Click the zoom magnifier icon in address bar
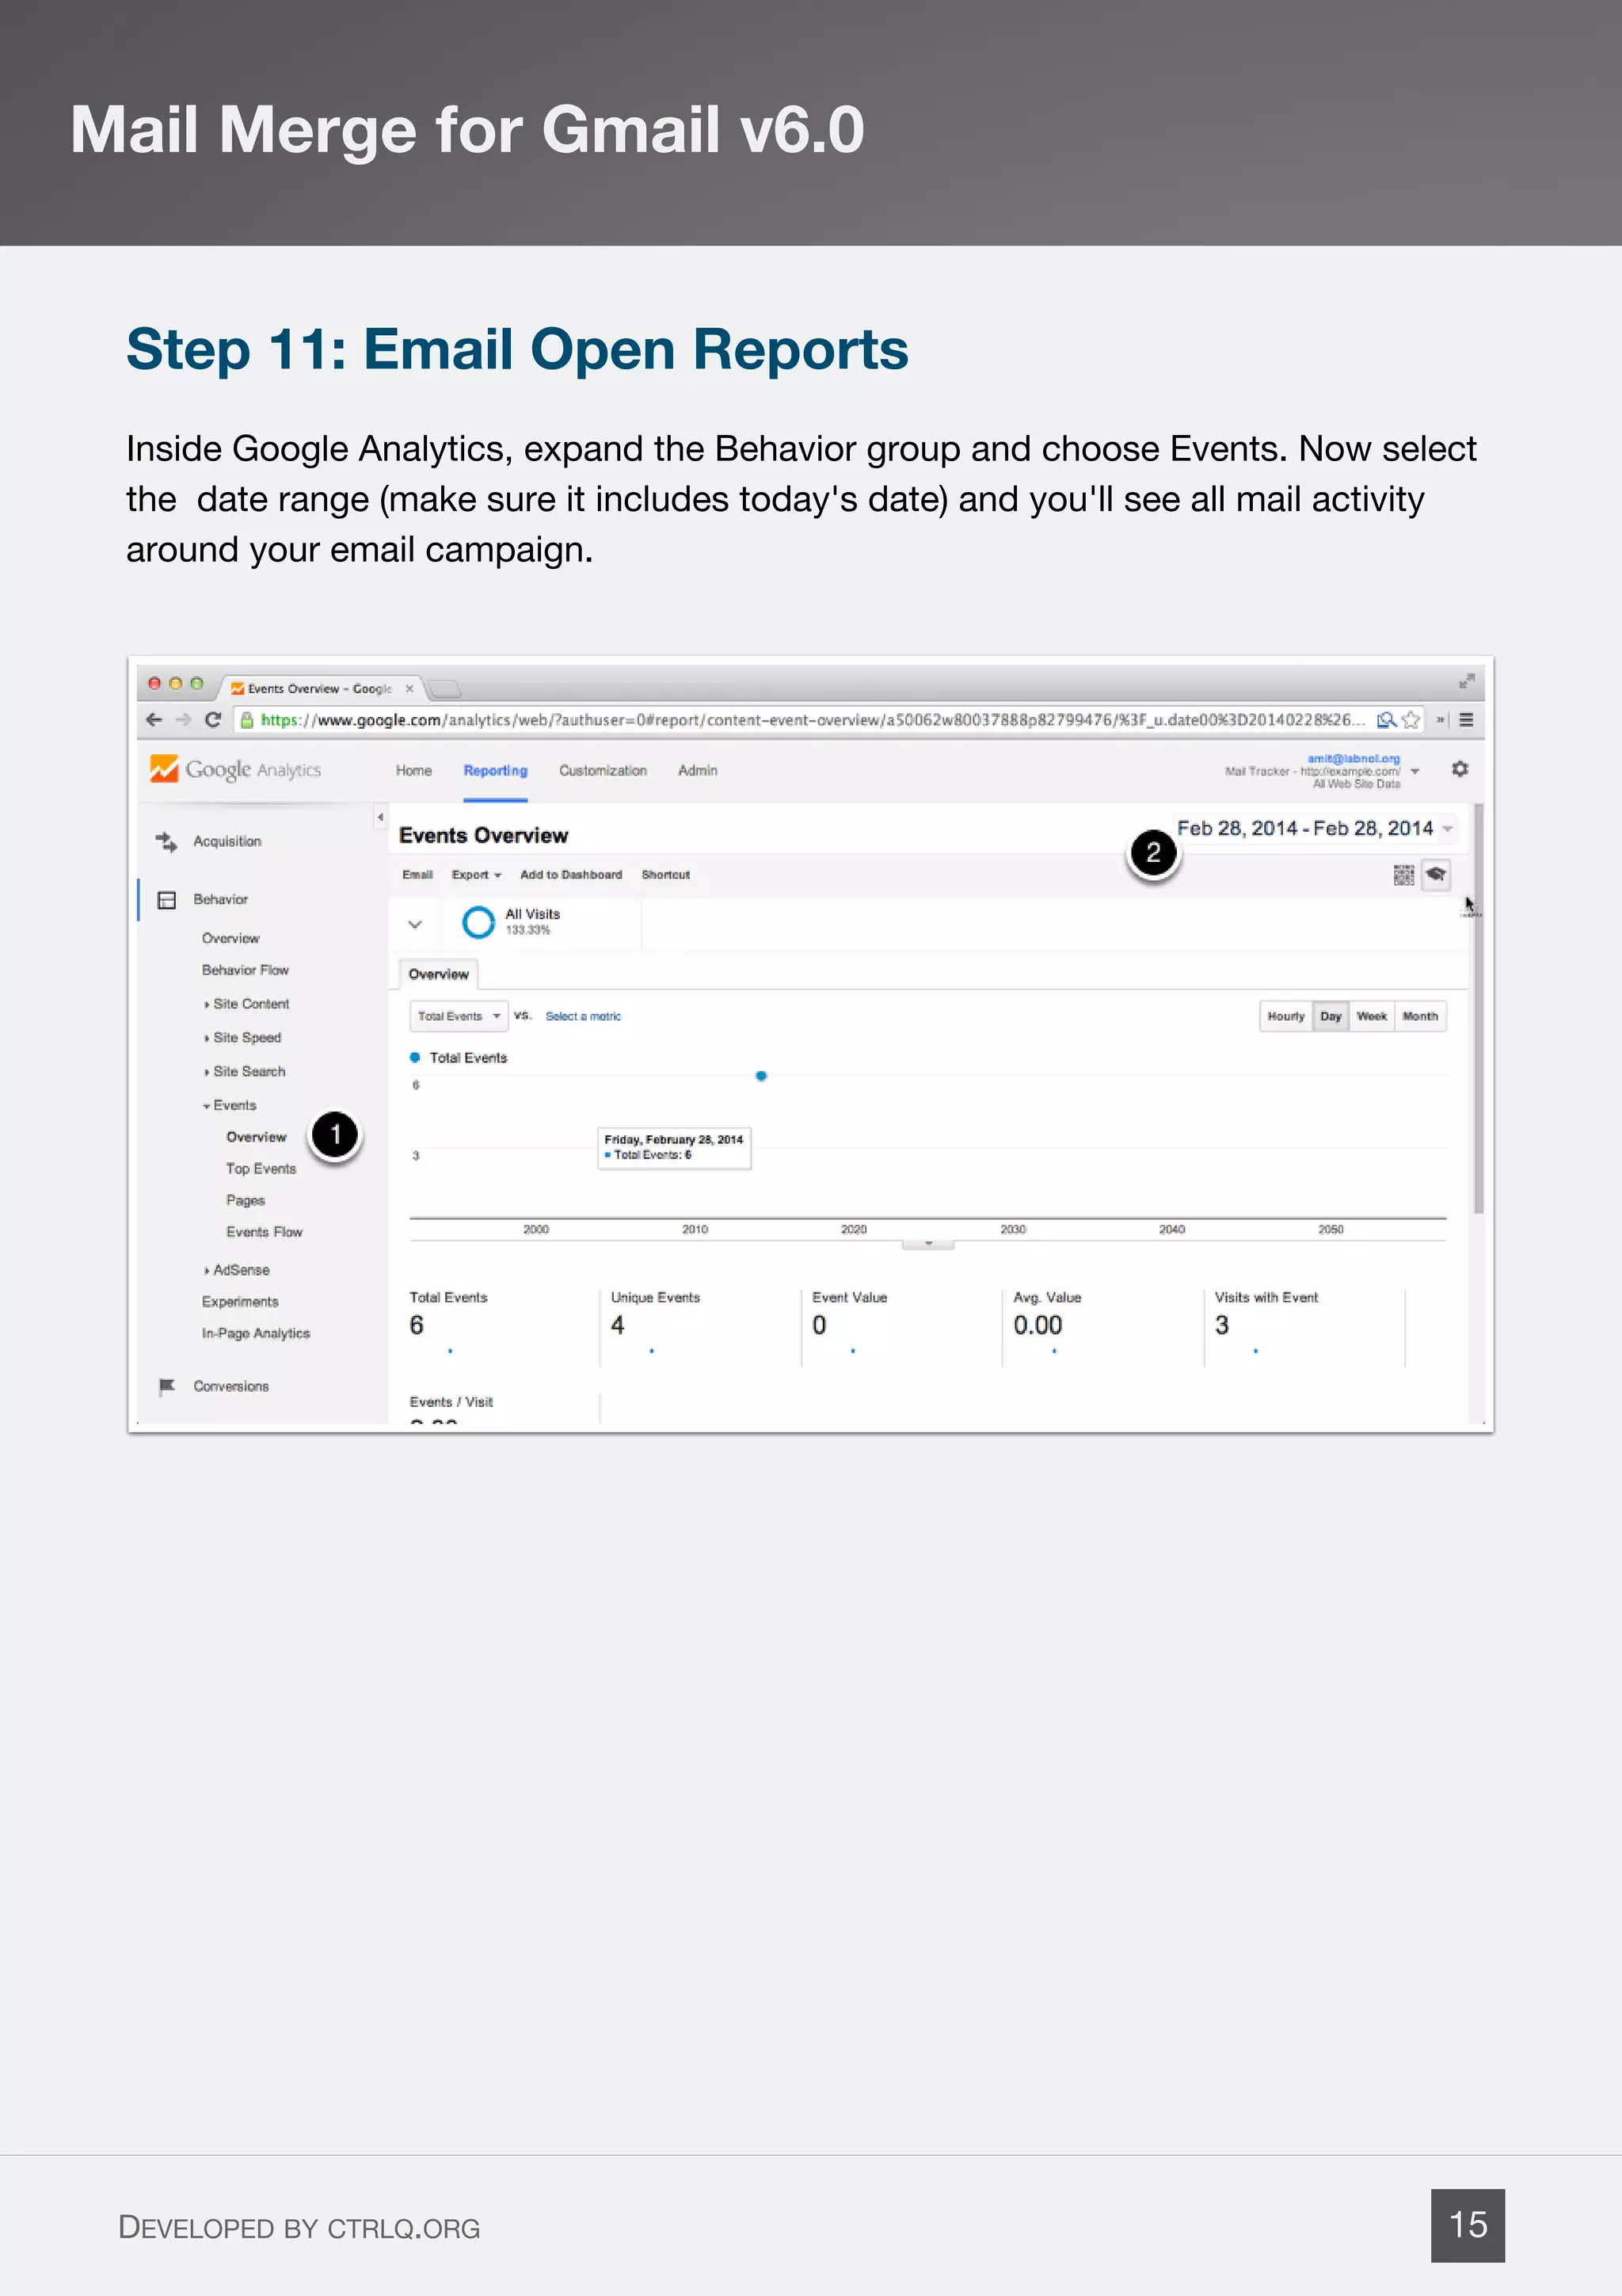 point(1386,719)
